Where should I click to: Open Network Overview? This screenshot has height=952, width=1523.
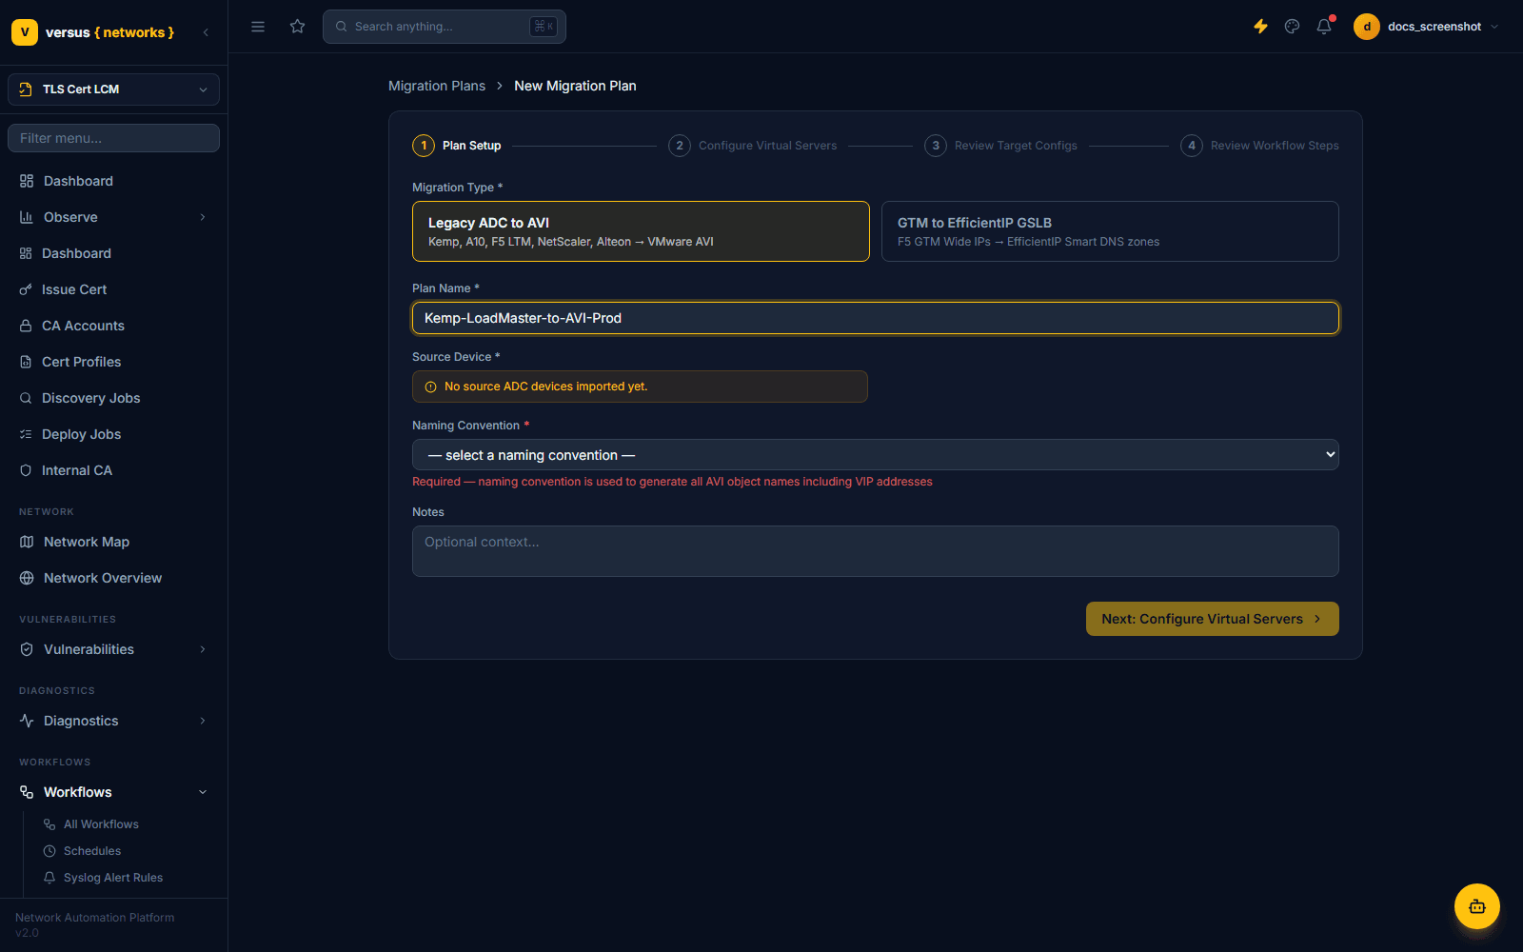113,578
